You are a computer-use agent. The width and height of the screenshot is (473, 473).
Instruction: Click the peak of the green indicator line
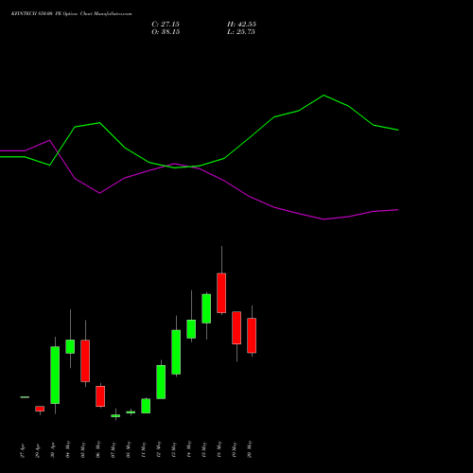[324, 96]
